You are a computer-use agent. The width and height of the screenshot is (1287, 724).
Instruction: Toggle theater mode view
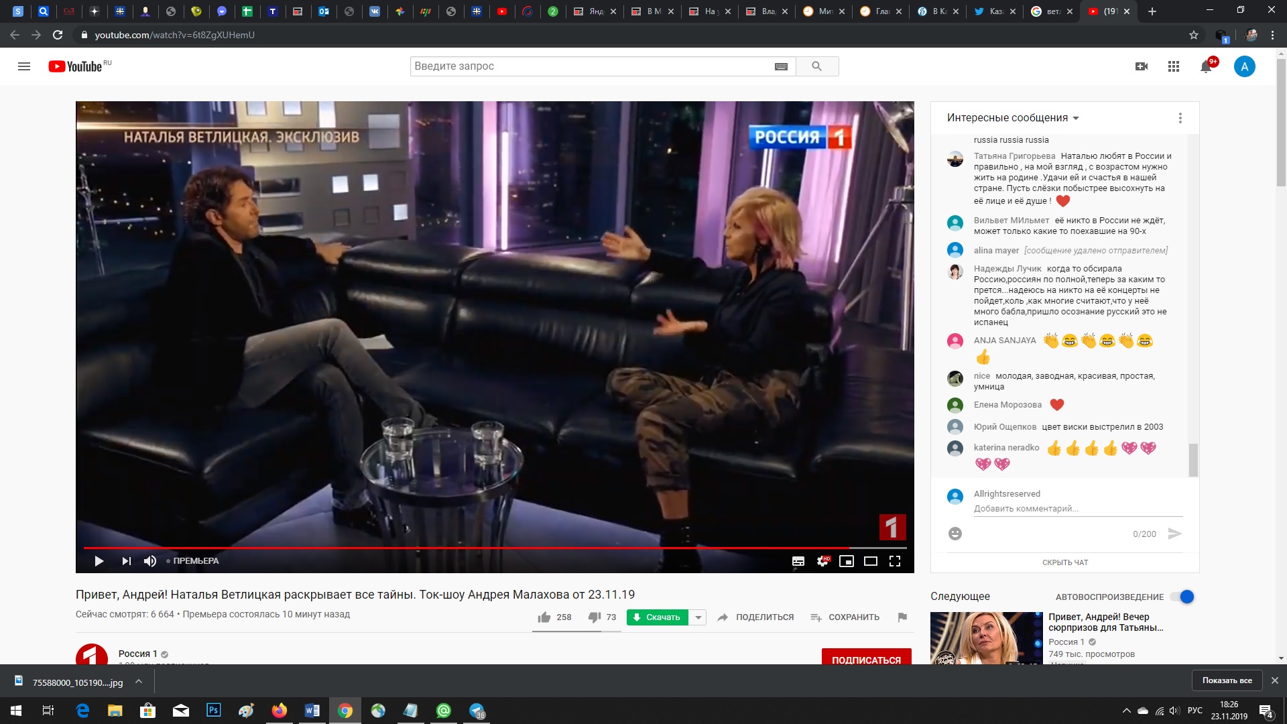(x=871, y=561)
